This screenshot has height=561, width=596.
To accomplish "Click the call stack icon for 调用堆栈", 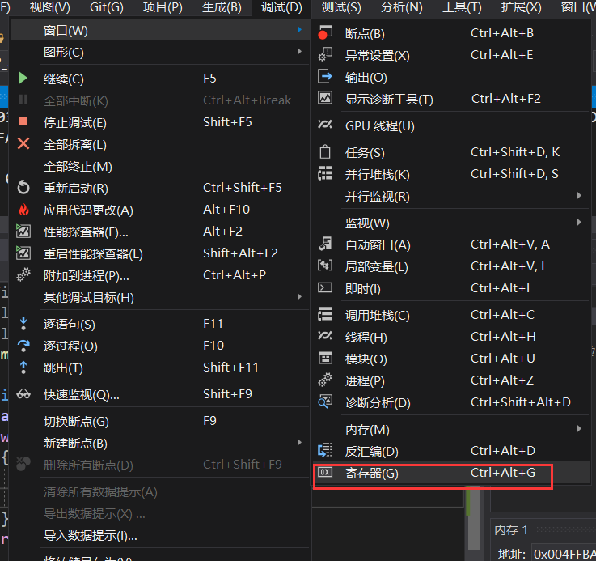I will tap(325, 314).
